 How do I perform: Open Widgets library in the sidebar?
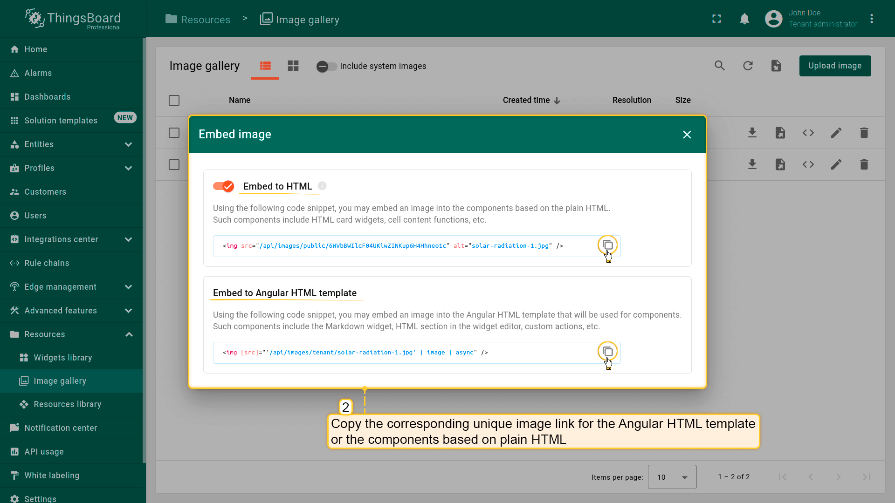62,358
